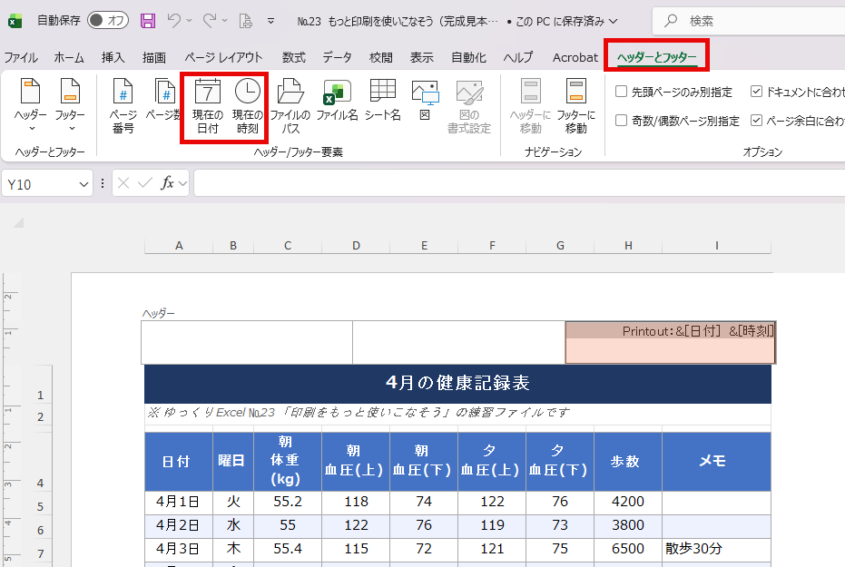Expand the Name Box dropdown
The width and height of the screenshot is (845, 567).
click(x=84, y=184)
